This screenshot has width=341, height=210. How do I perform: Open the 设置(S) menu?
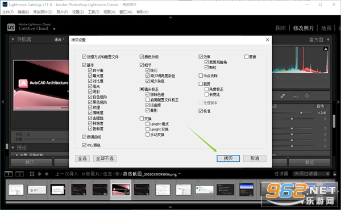78,12
